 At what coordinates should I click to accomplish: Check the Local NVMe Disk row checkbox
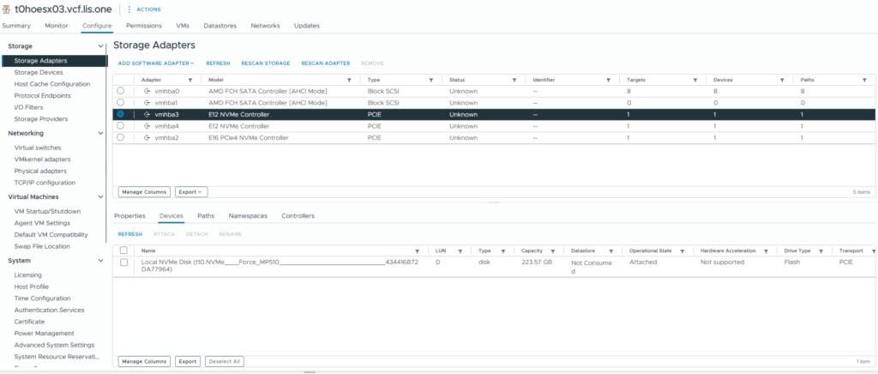123,262
